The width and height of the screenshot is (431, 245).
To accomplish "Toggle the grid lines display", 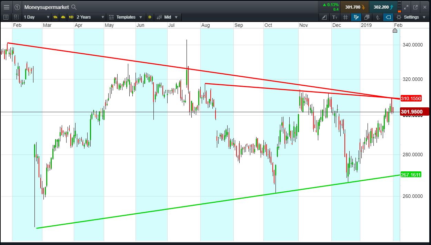I will tap(345, 17).
